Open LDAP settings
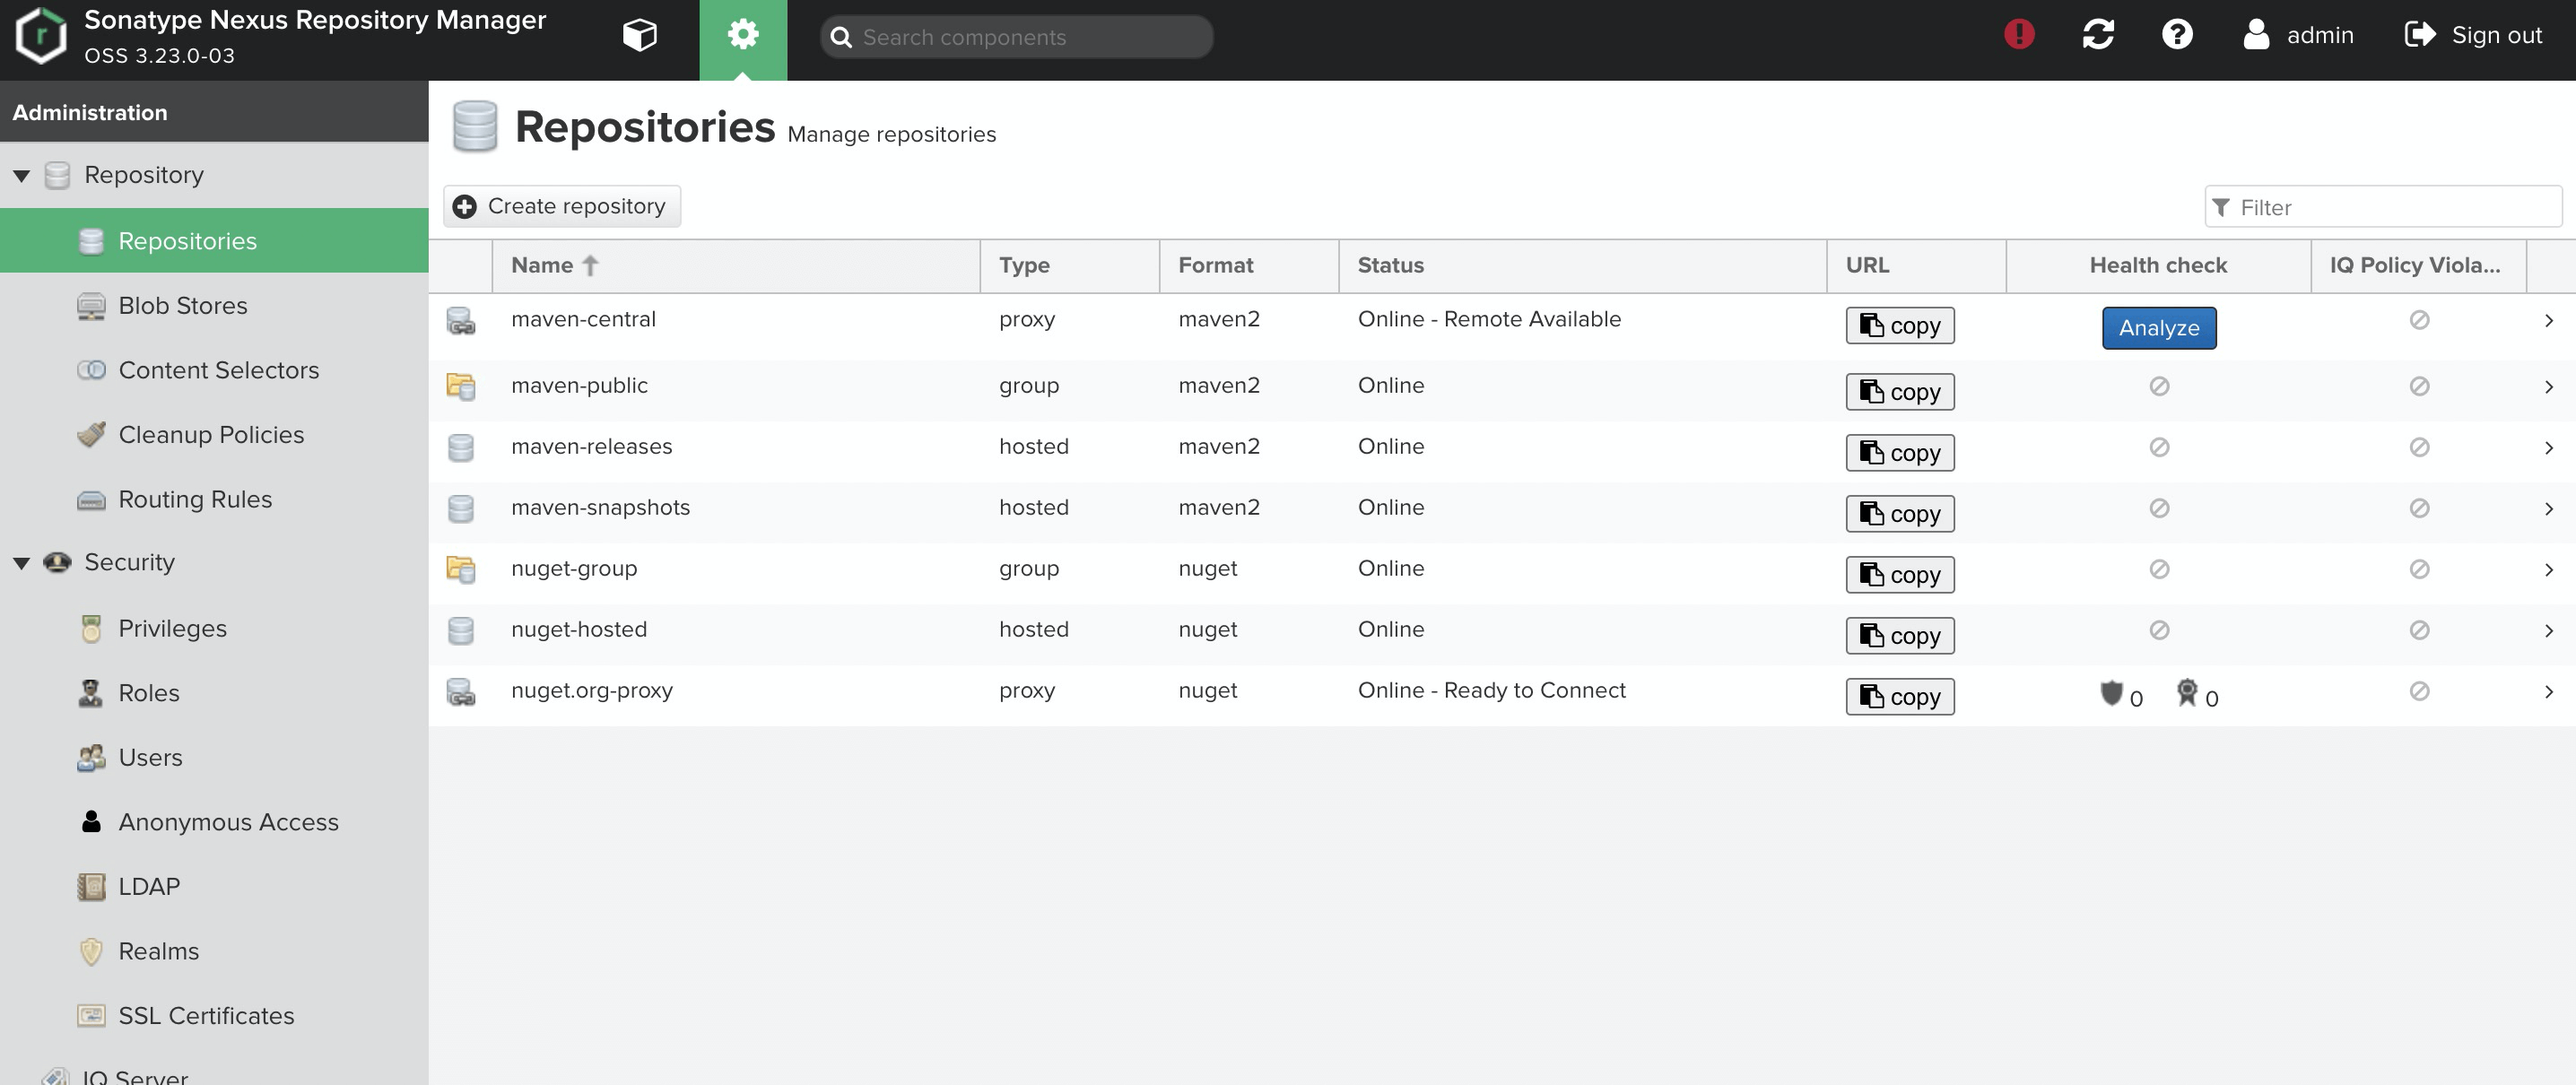 click(214, 886)
